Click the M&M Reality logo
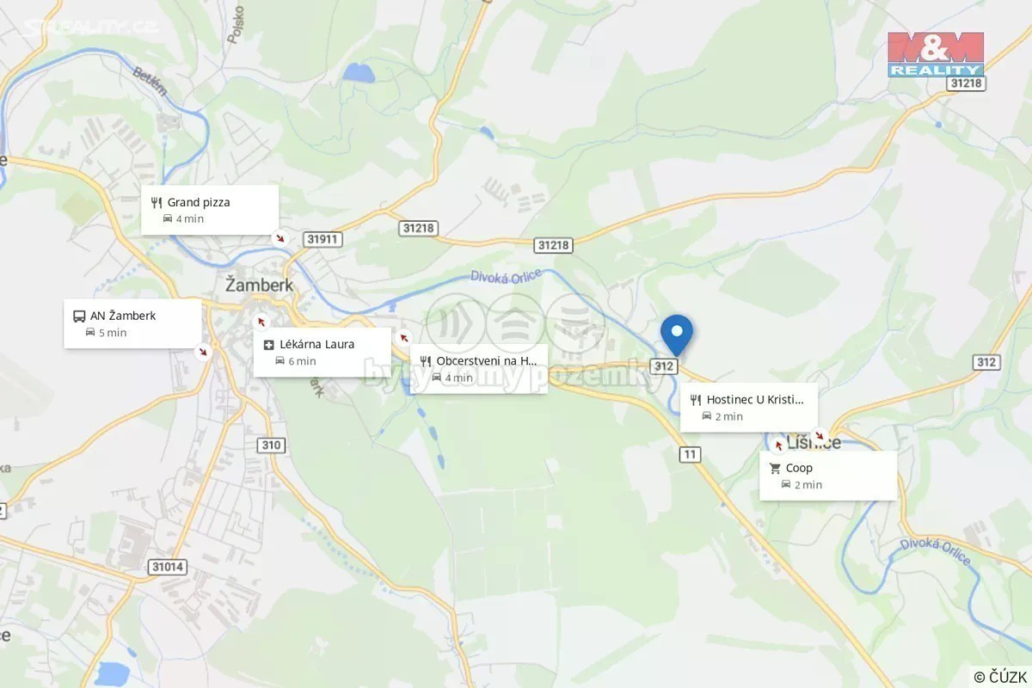The width and height of the screenshot is (1032, 688). 936,54
